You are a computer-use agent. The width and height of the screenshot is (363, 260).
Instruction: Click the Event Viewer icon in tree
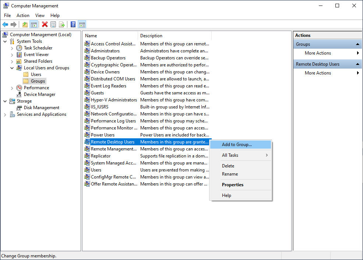pyautogui.click(x=19, y=55)
